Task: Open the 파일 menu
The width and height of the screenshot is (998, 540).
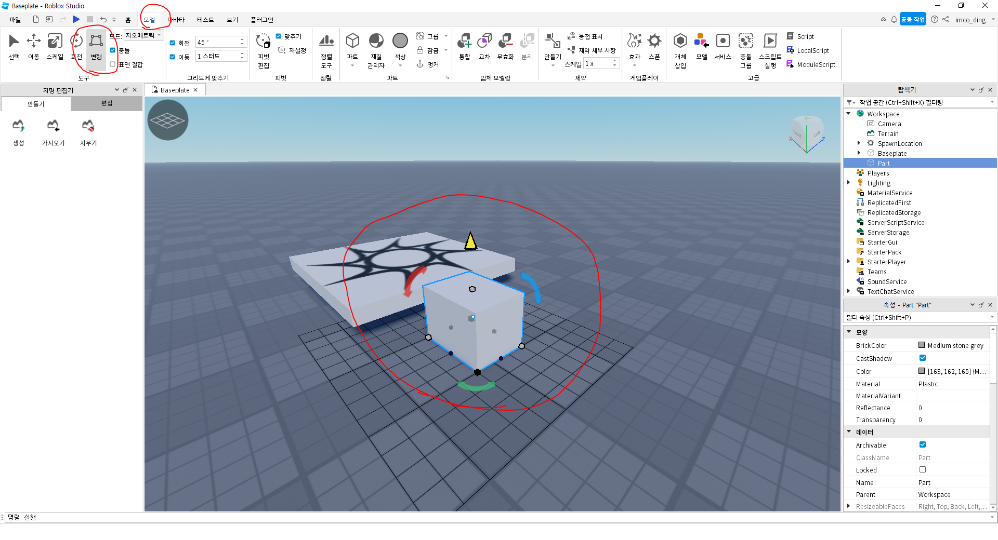Action: 15,20
